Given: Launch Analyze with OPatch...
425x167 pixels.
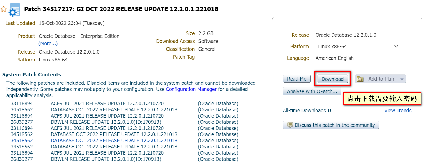Looking at the screenshot, I should click(312, 91).
